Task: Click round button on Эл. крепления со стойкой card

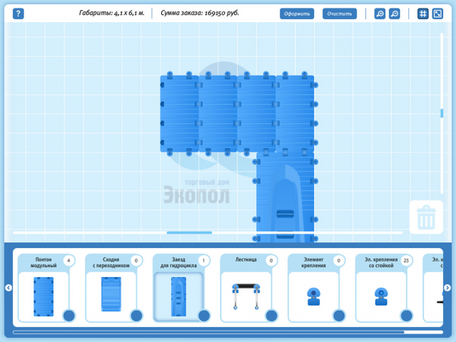Action: 406,316
